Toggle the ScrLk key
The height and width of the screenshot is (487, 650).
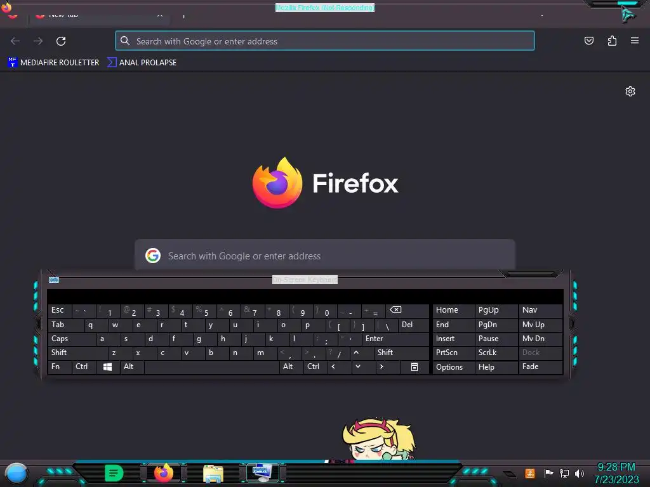pos(496,353)
